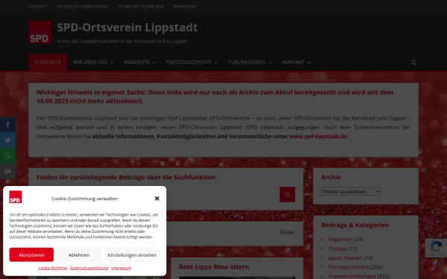Image resolution: width=447 pixels, height=279 pixels.
Task: Click the red search submit button
Action: tap(287, 194)
